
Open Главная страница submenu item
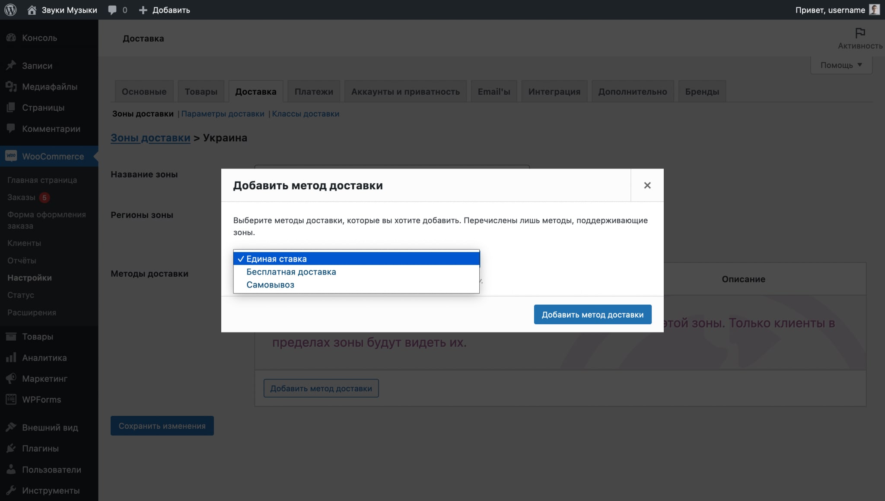coord(42,180)
